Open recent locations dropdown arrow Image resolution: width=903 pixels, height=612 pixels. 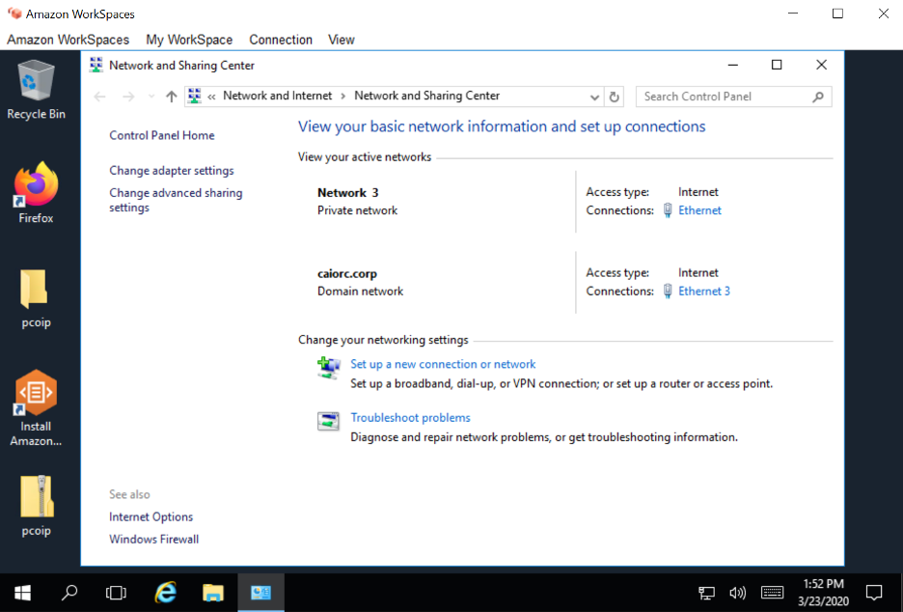150,97
